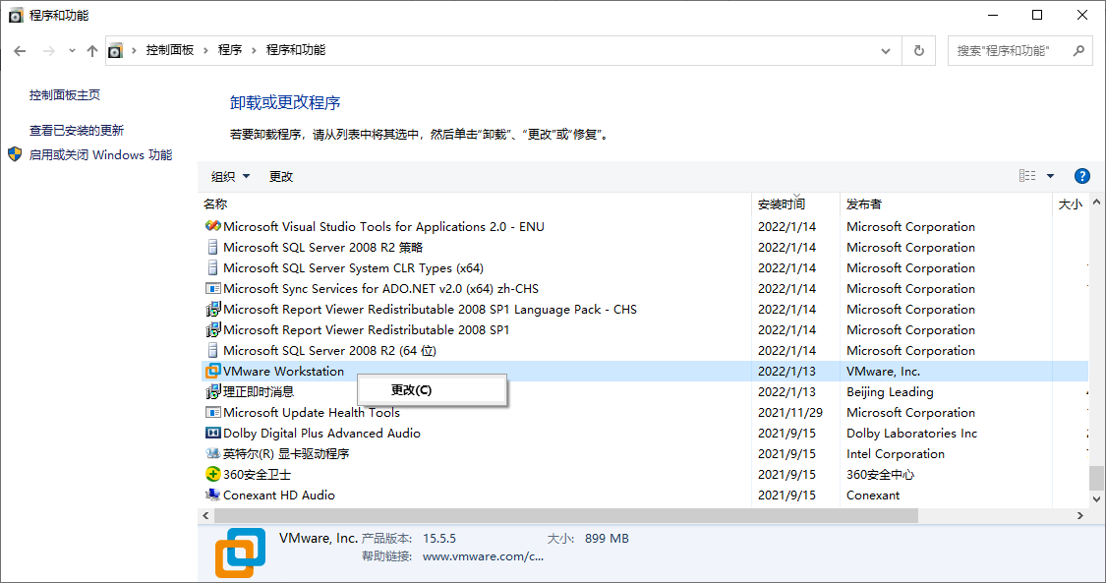Click the shield icon beside Windows 功能
Viewport: 1106px width, 583px height.
click(x=15, y=154)
